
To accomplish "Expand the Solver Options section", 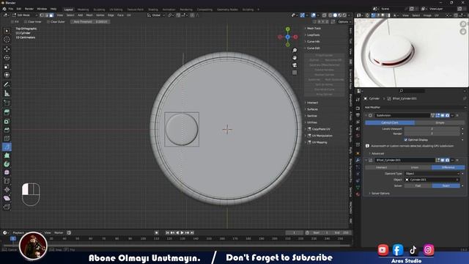I will click(x=380, y=194).
